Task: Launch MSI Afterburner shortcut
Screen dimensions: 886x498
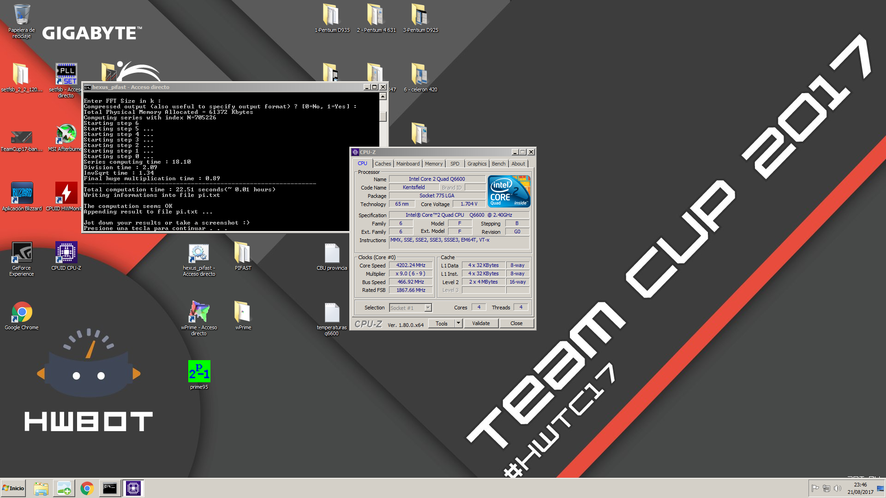Action: coord(66,137)
